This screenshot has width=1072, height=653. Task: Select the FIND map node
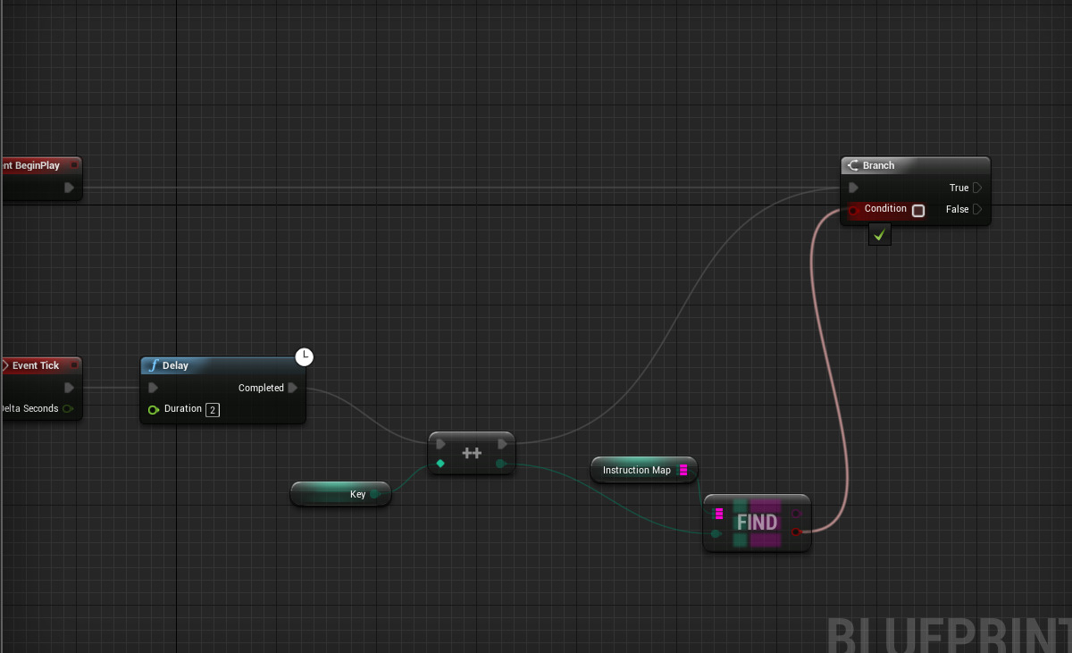tap(757, 523)
